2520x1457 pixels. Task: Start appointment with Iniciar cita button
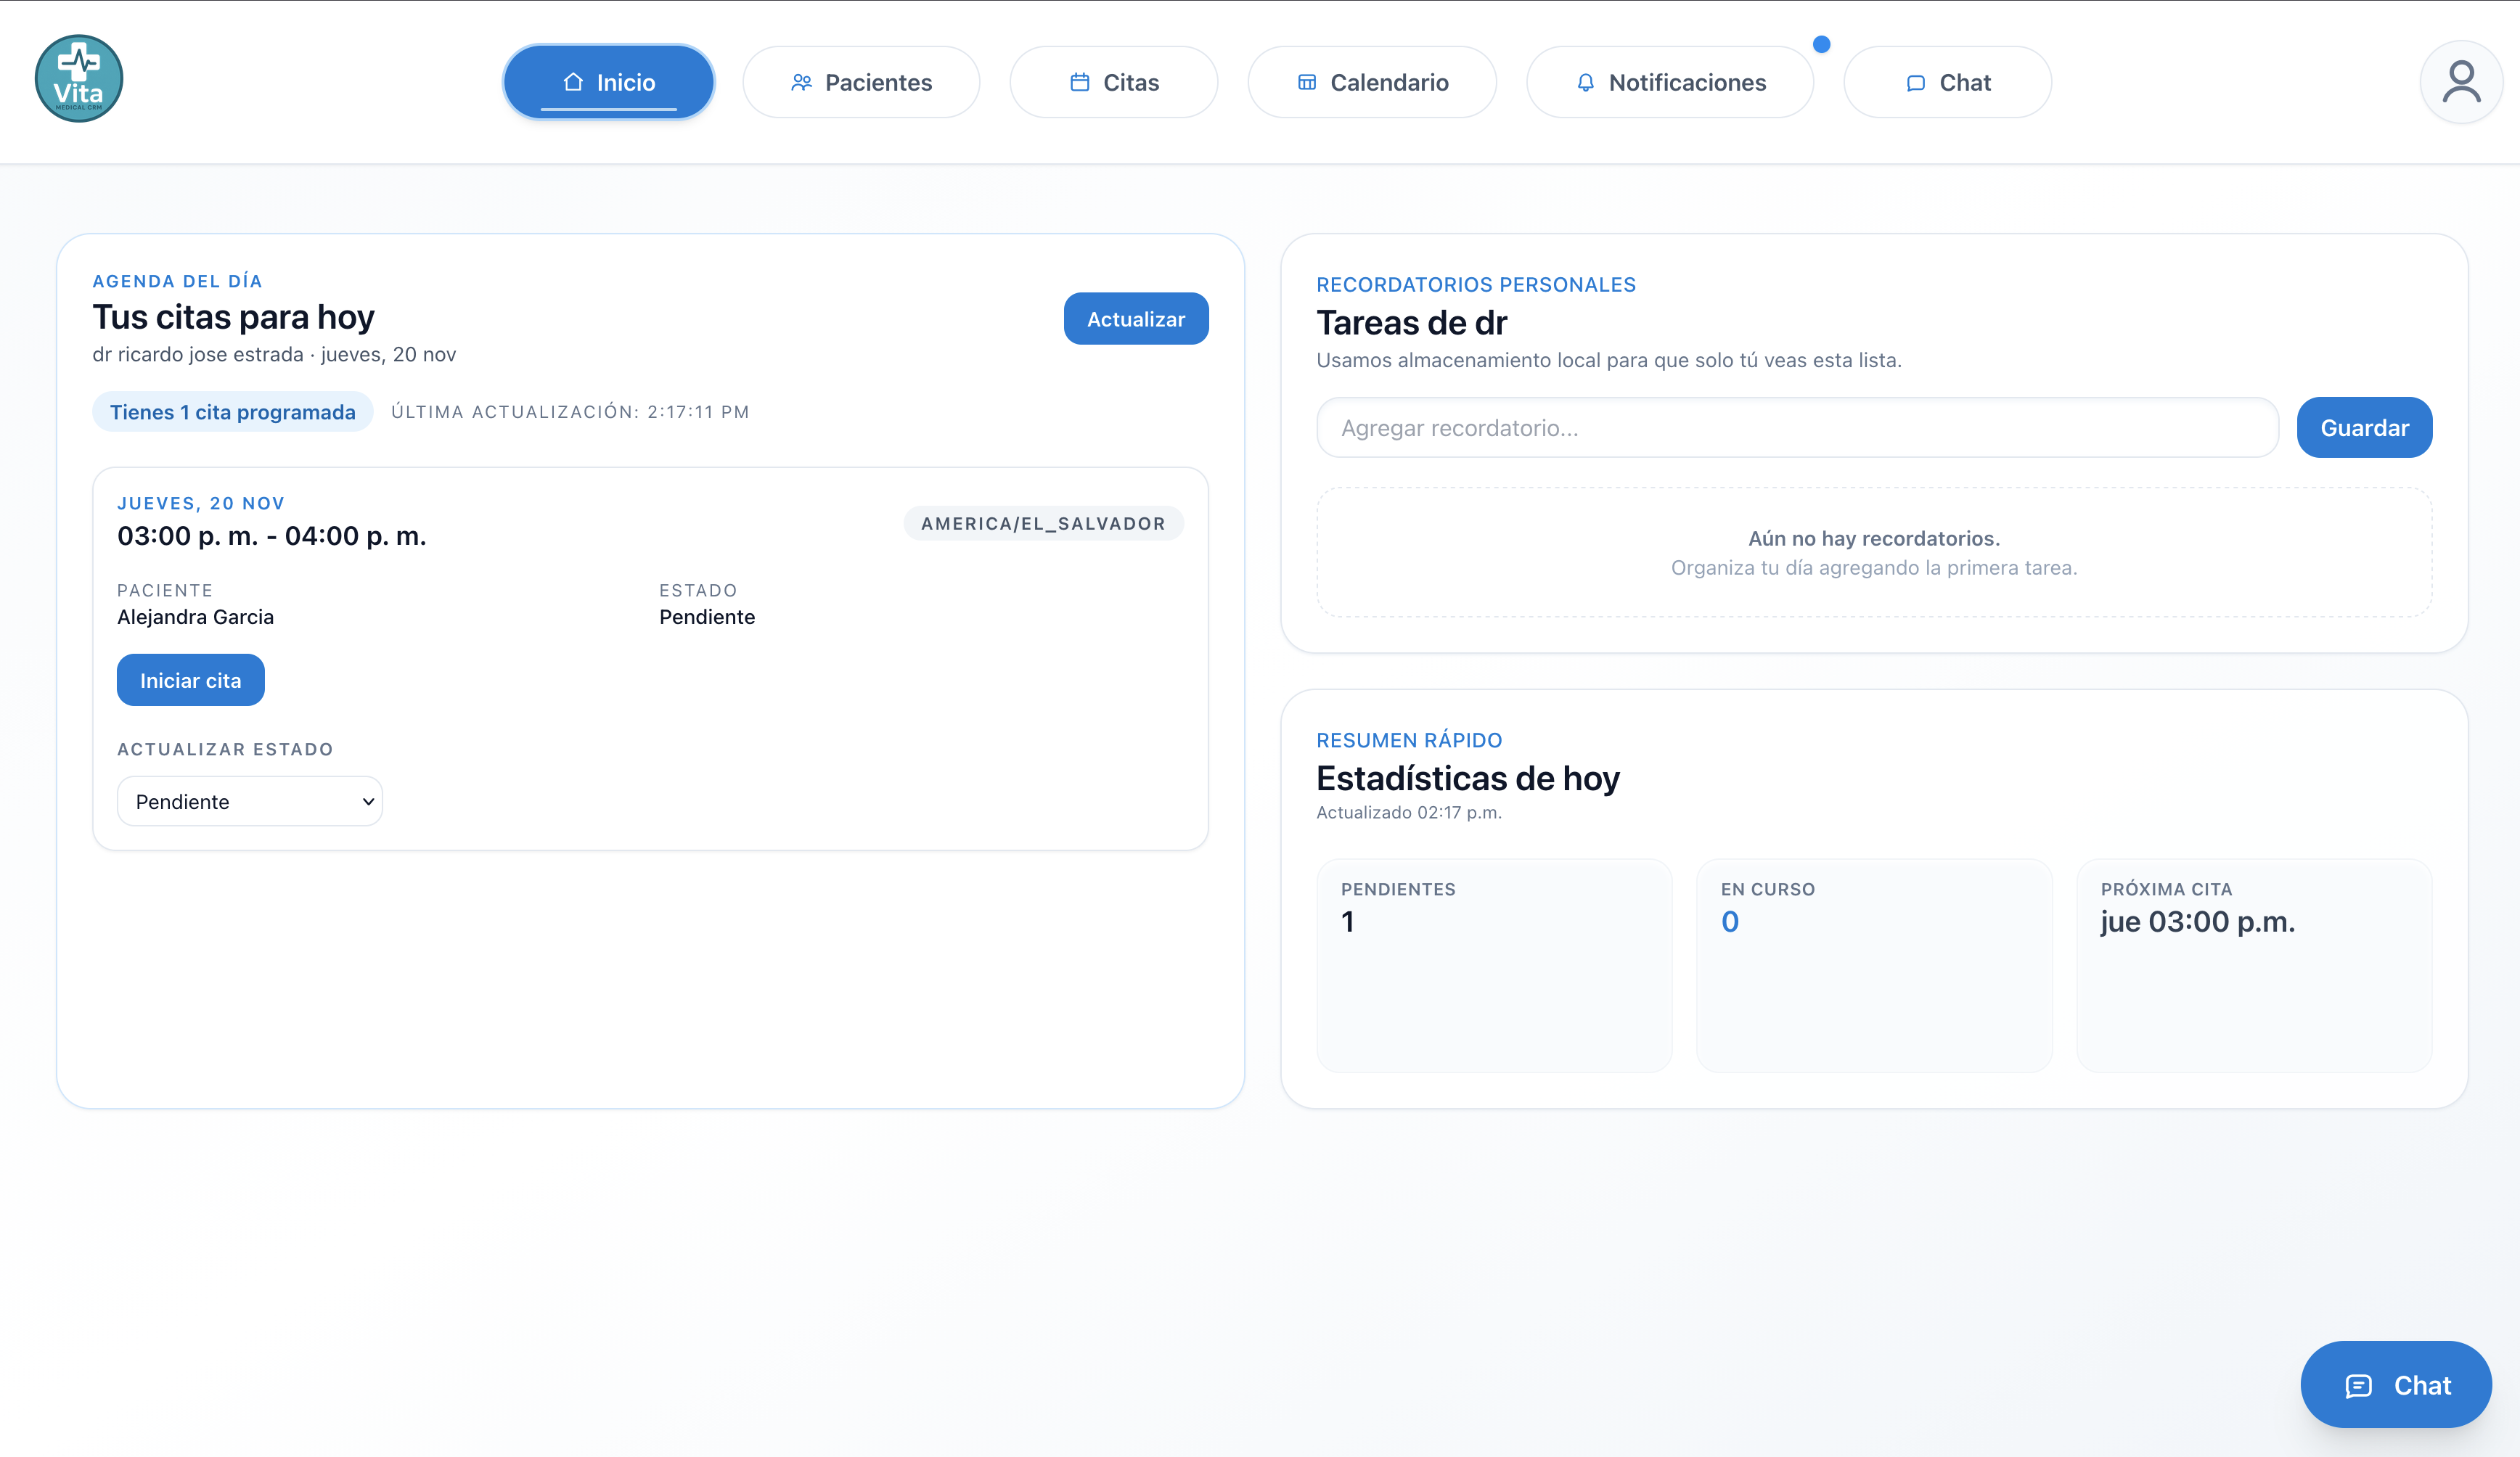pyautogui.click(x=190, y=680)
